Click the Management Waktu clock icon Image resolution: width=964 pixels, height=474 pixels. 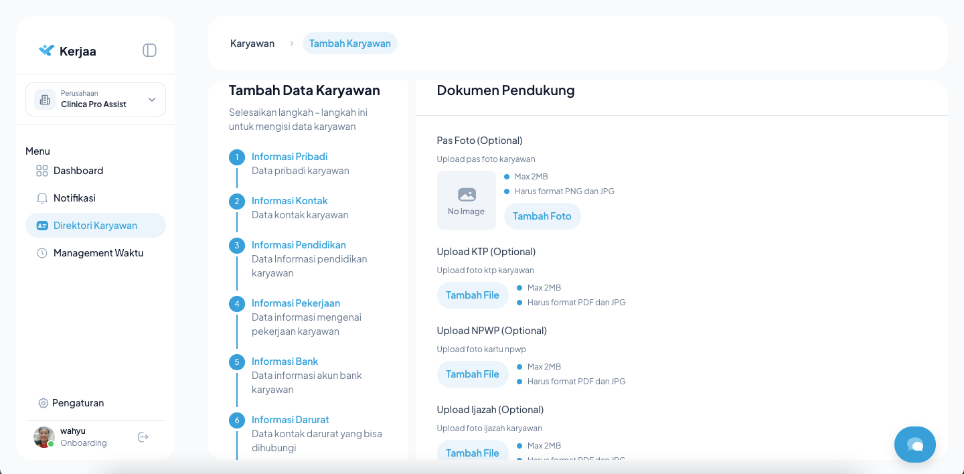[x=42, y=253]
